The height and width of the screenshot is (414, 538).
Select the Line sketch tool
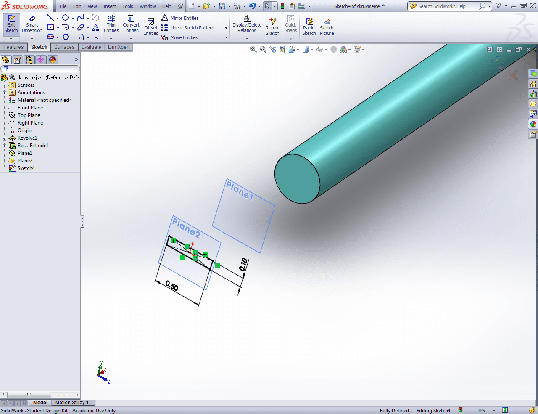(50, 18)
